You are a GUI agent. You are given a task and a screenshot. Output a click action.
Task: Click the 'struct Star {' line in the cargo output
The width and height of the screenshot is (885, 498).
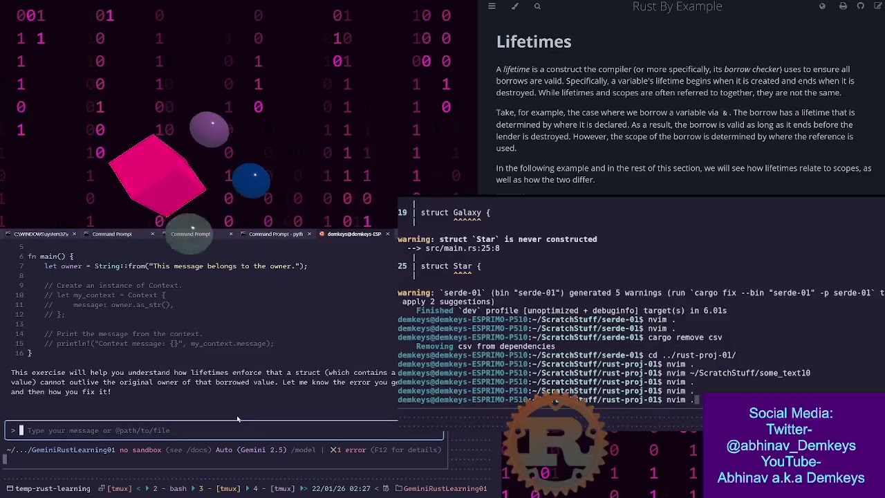[451, 266]
